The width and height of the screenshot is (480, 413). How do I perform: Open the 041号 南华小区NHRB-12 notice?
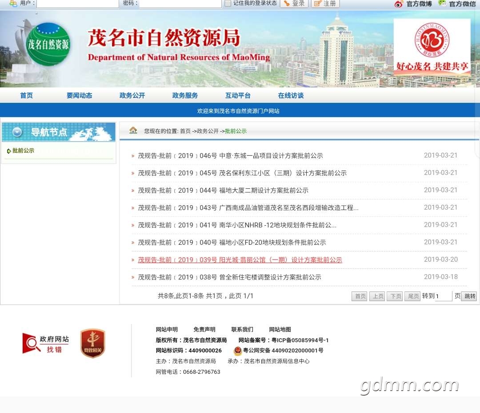(x=237, y=225)
